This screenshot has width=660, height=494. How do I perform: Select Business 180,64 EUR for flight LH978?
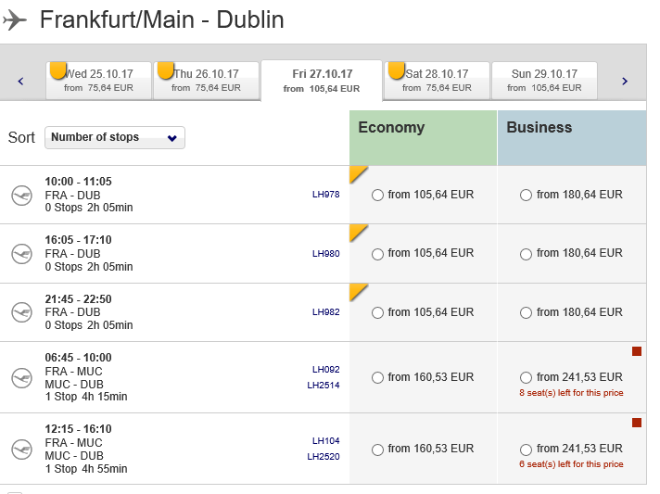click(x=526, y=196)
